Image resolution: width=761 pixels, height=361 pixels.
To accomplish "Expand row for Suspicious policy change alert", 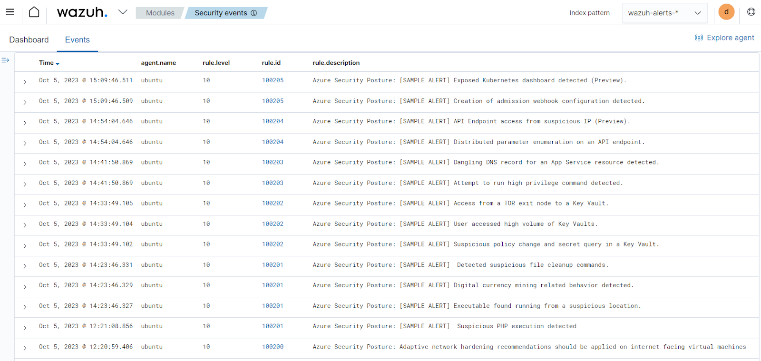I will tap(25, 245).
